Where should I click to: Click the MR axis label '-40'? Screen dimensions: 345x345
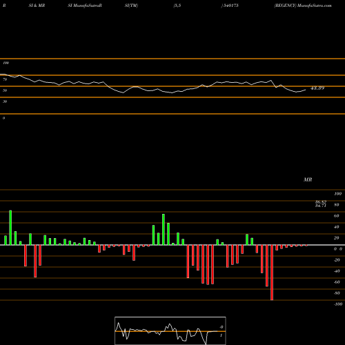tap(337, 271)
